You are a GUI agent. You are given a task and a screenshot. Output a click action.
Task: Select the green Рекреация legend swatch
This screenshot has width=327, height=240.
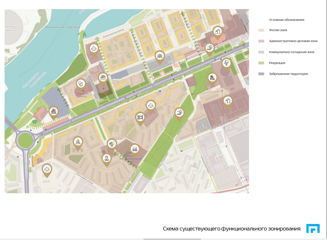[x=261, y=63]
